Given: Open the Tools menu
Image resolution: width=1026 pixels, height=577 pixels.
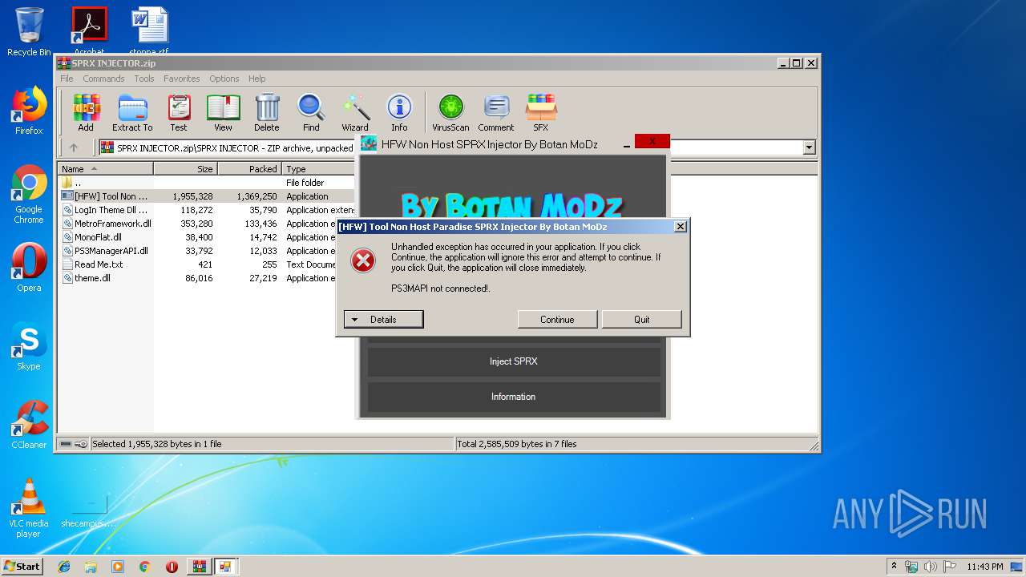Looking at the screenshot, I should point(144,79).
